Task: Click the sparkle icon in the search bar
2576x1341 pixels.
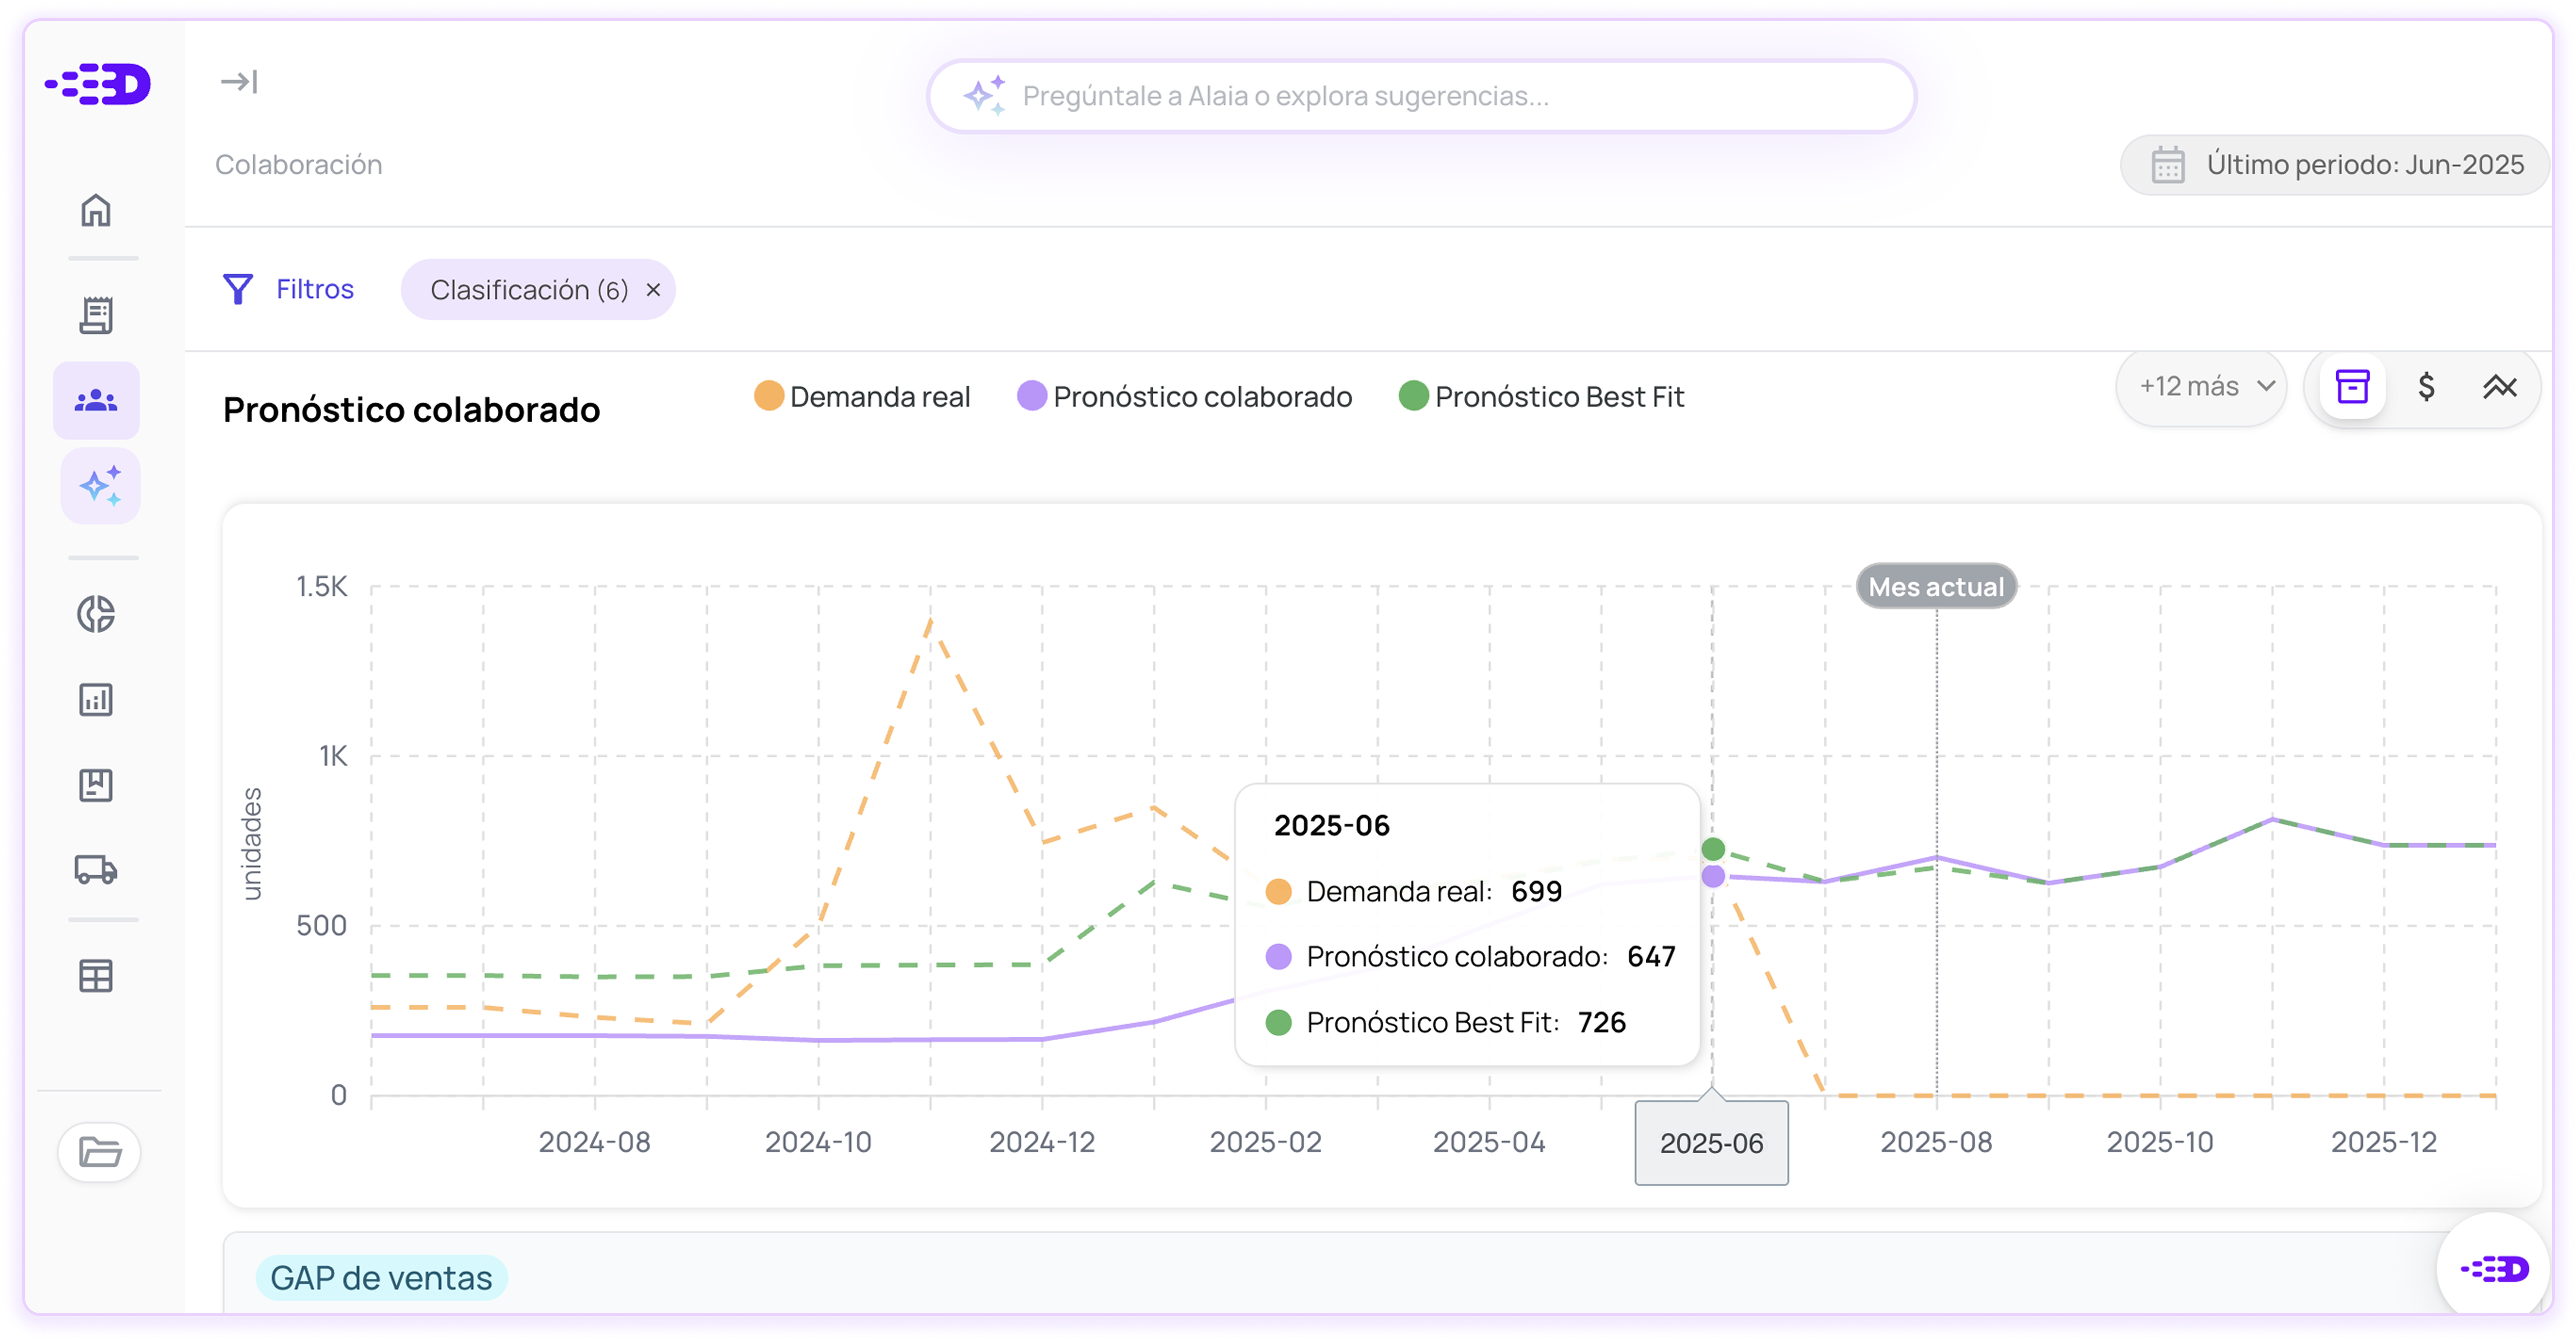Action: click(984, 96)
